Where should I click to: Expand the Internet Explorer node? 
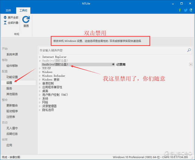pyautogui.click(x=40, y=57)
